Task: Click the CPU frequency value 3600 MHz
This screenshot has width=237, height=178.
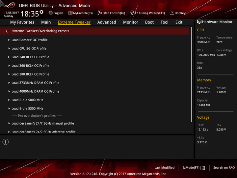Action: [x=203, y=42]
